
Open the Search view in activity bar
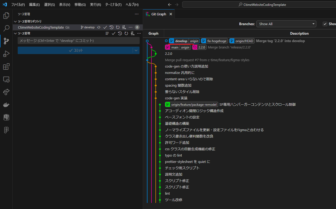[x=6, y=28]
